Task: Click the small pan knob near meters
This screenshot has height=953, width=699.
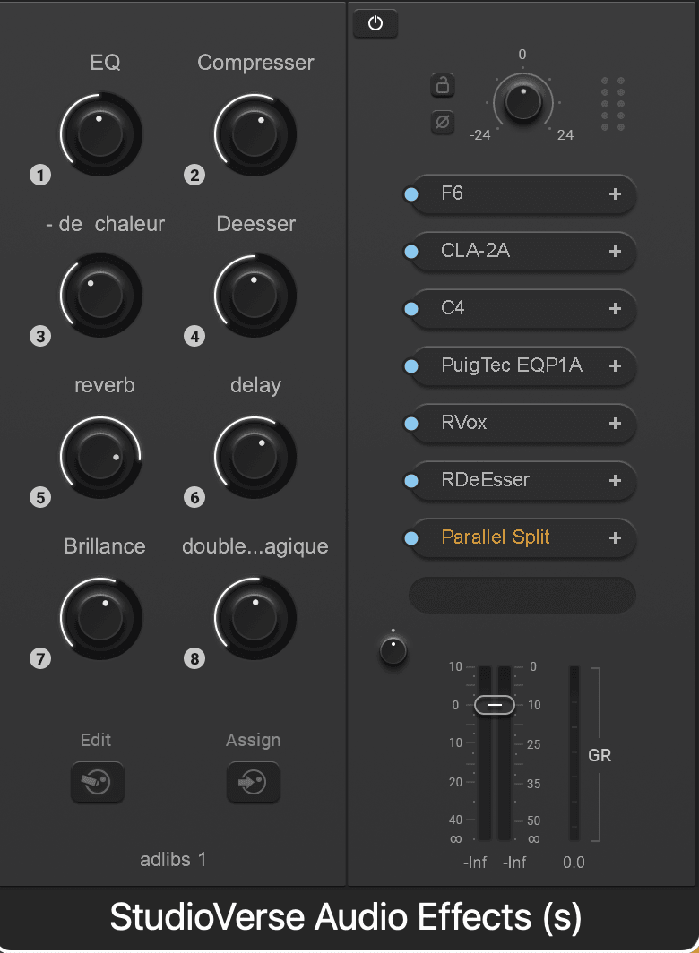Action: point(393,651)
